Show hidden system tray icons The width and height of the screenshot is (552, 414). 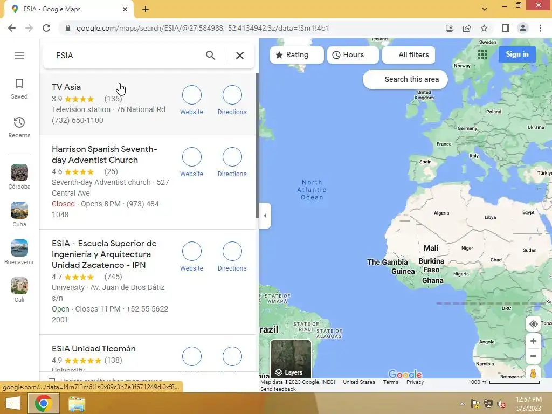[x=462, y=404]
